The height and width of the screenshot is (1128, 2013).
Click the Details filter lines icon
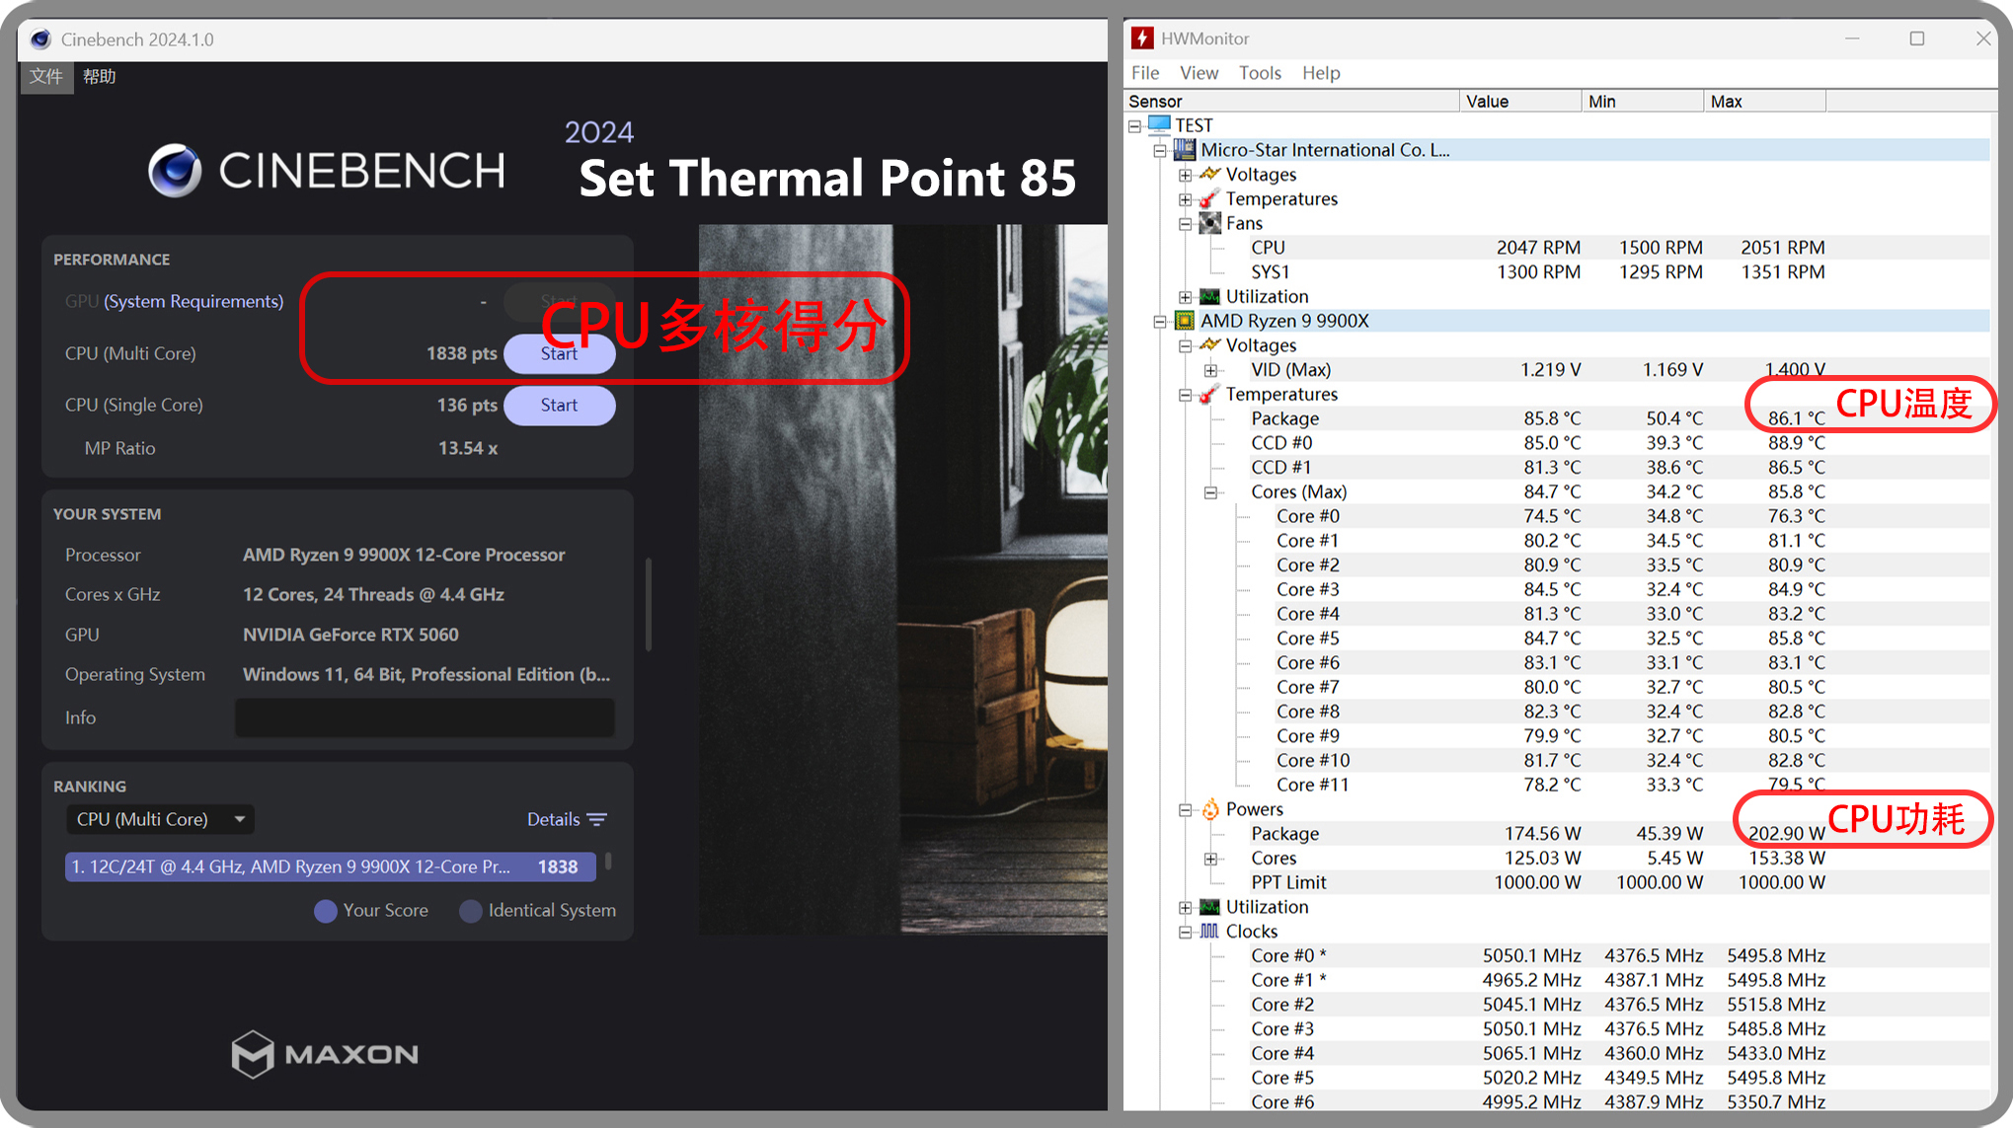pos(597,820)
